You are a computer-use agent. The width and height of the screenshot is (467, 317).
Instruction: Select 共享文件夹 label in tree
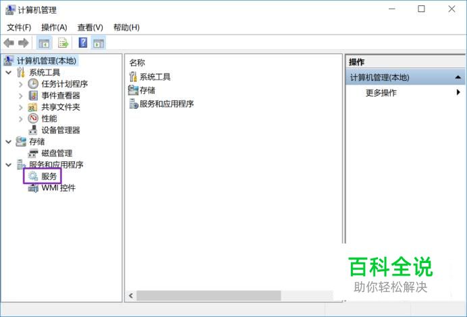pos(61,107)
